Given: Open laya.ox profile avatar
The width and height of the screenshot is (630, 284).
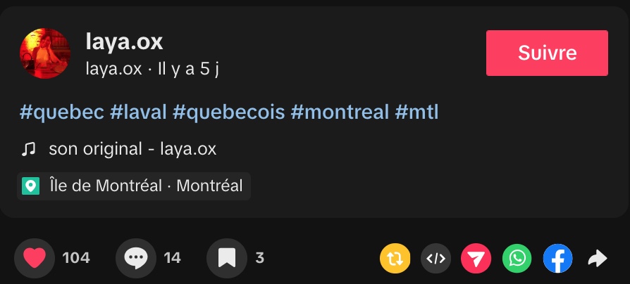Looking at the screenshot, I should [45, 53].
